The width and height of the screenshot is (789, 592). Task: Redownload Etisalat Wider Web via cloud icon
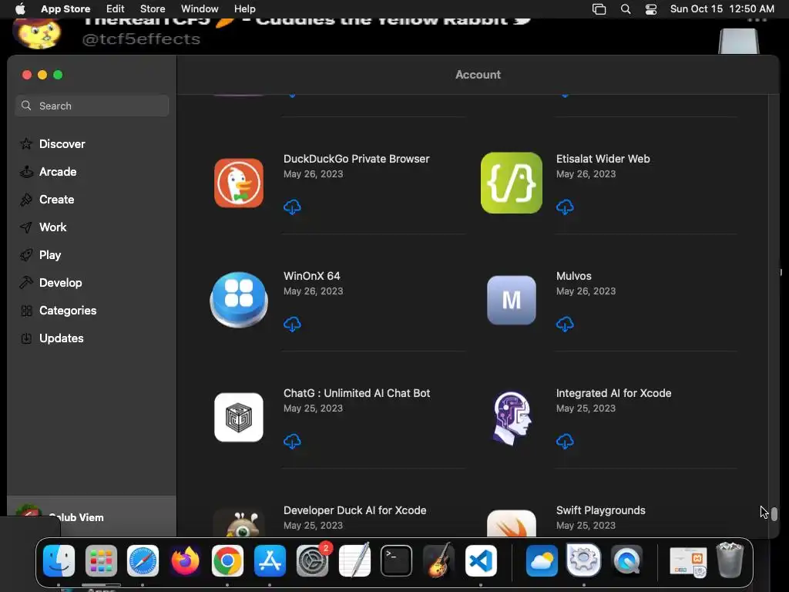[x=565, y=207]
